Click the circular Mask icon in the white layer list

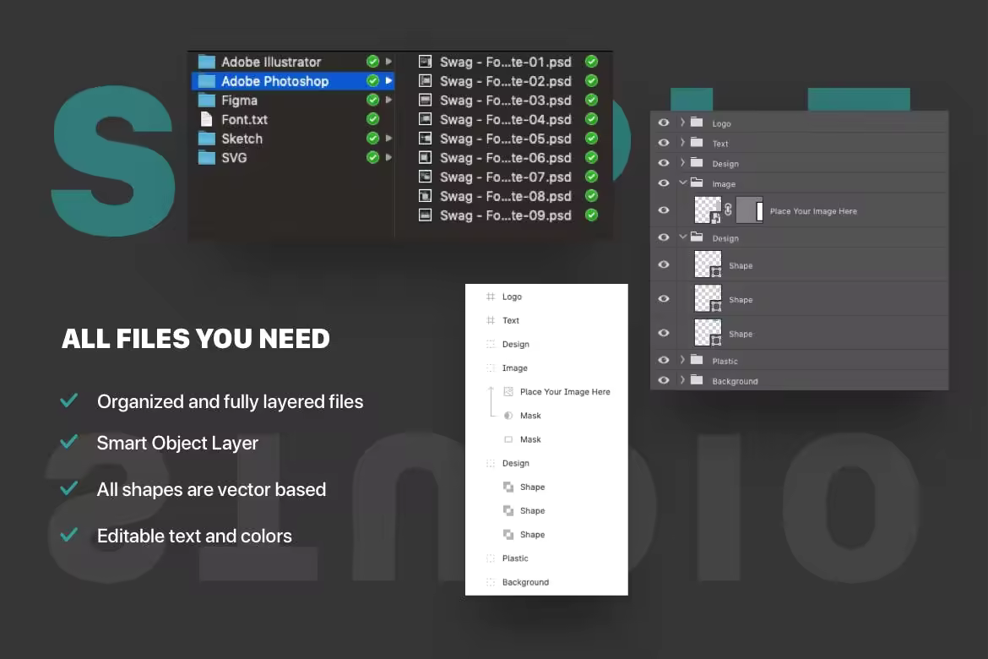coord(508,416)
